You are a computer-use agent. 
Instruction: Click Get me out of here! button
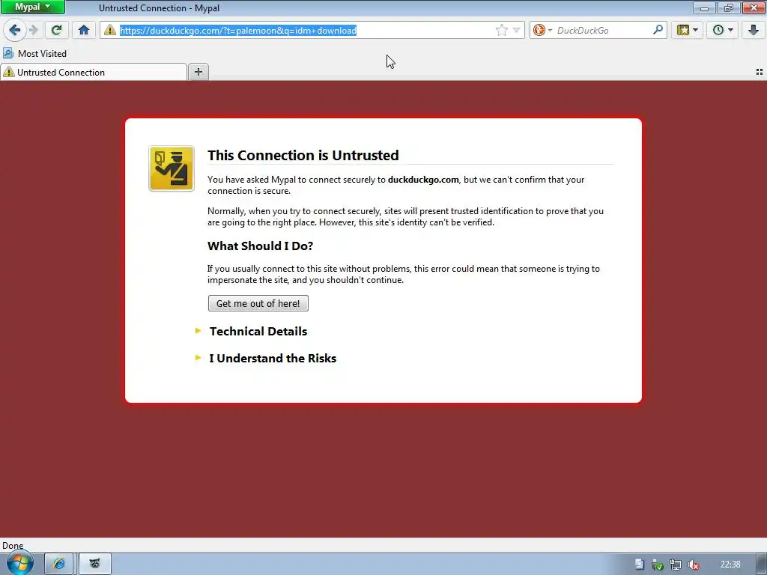[x=258, y=303]
